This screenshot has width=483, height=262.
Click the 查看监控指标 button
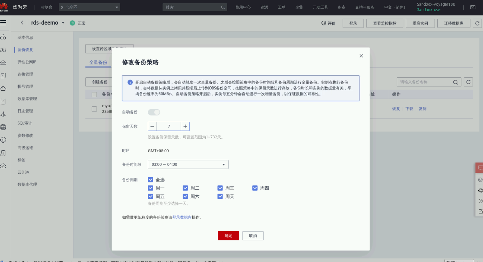(x=385, y=23)
